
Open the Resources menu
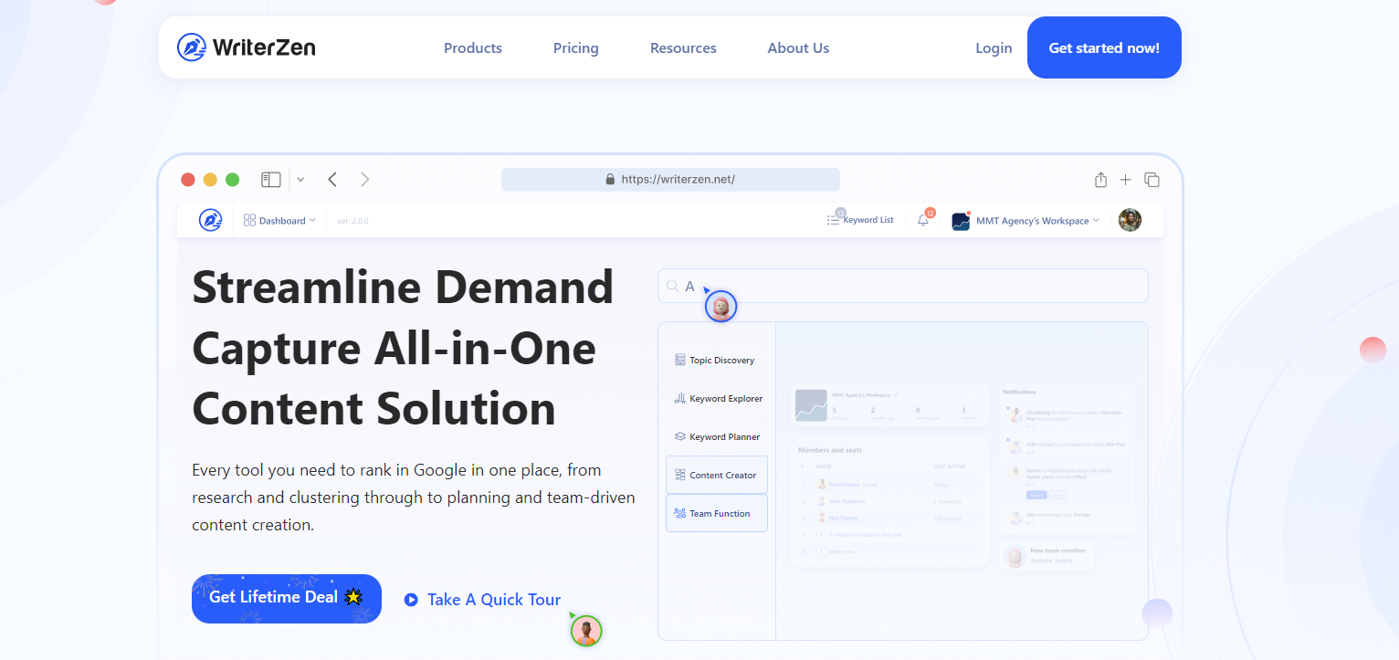[x=683, y=48]
